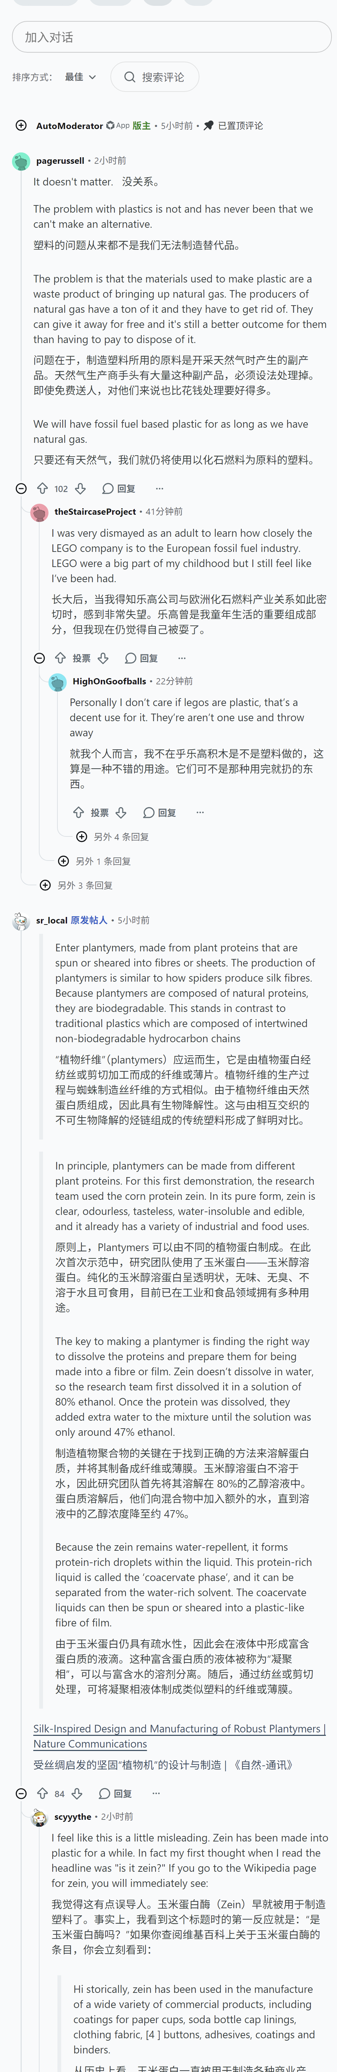Downvote sr_local's comment beside 84 count

coord(77,1793)
